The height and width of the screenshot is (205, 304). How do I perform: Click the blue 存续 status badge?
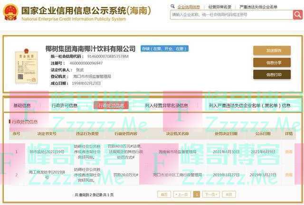pyautogui.click(x=165, y=48)
